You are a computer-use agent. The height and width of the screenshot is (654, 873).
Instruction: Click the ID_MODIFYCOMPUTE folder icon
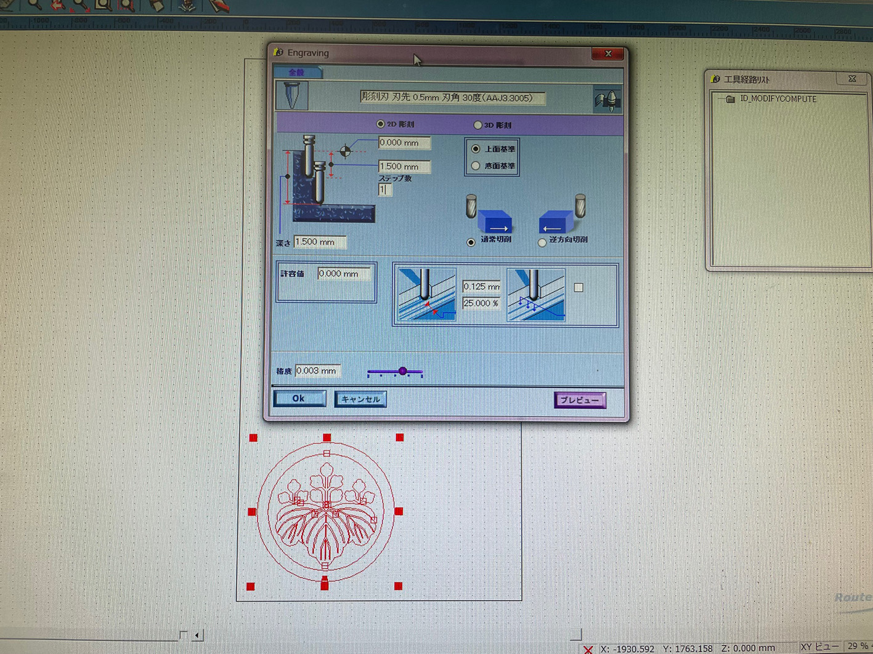coord(731,99)
